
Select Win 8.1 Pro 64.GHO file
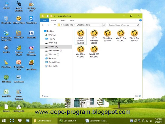point(121,36)
